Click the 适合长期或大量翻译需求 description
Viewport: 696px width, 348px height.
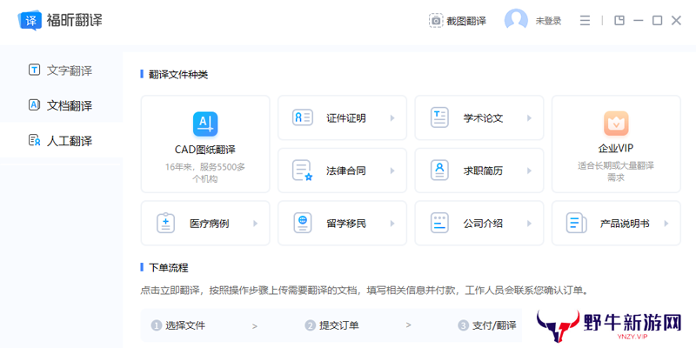[616, 171]
